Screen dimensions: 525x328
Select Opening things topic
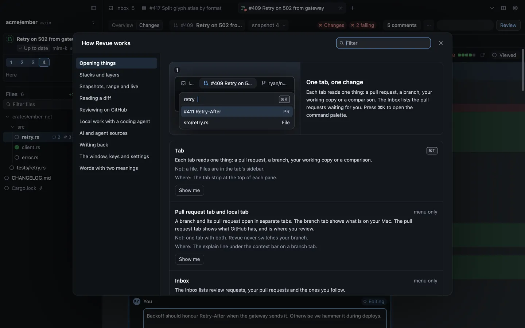pos(116,63)
